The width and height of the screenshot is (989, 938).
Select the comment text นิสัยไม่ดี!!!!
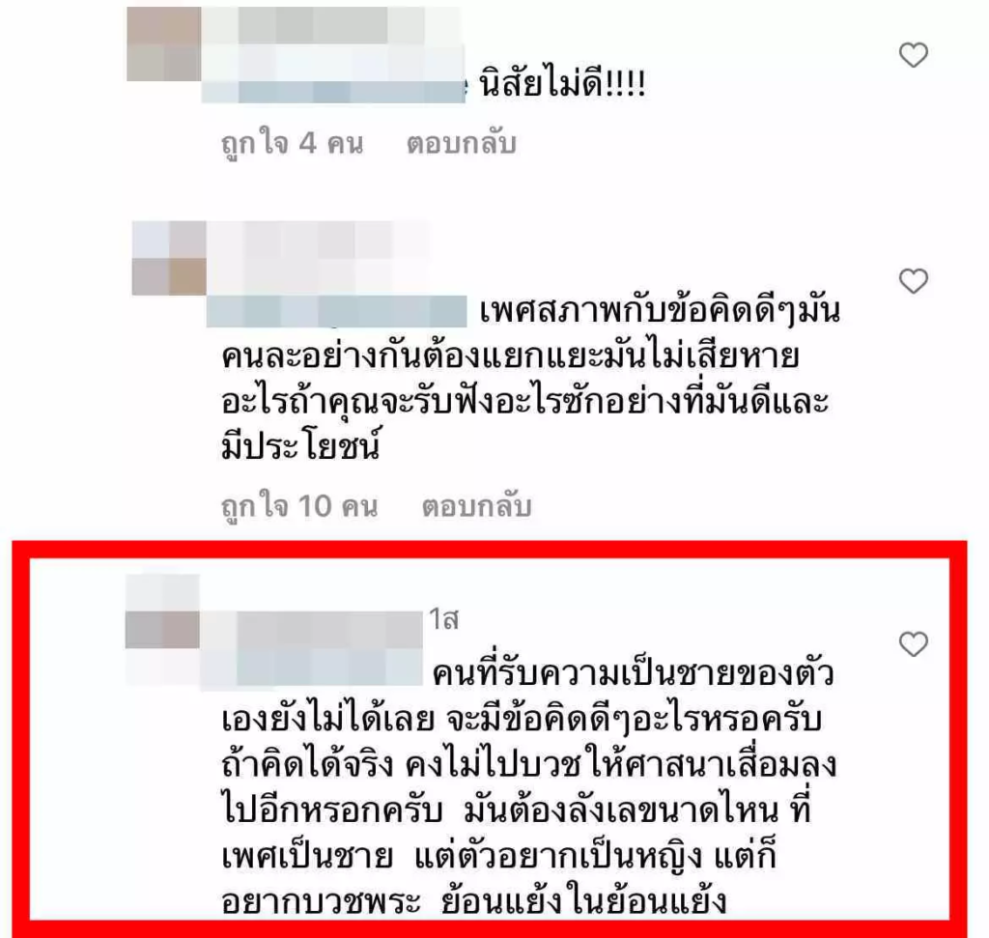(562, 84)
